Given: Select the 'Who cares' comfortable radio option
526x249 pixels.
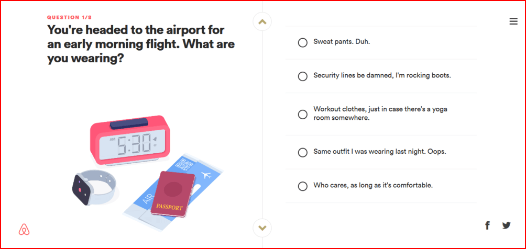Looking at the screenshot, I should point(302,186).
